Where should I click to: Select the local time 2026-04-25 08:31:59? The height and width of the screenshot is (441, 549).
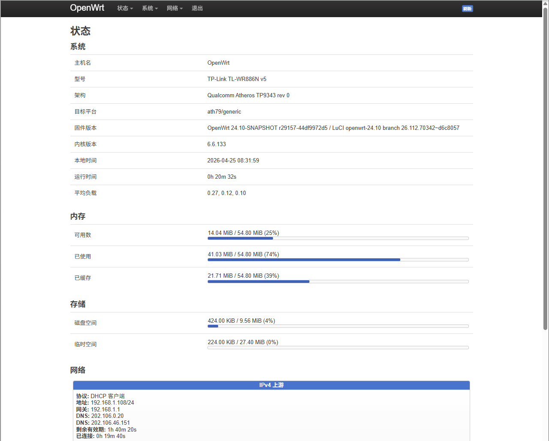233,160
